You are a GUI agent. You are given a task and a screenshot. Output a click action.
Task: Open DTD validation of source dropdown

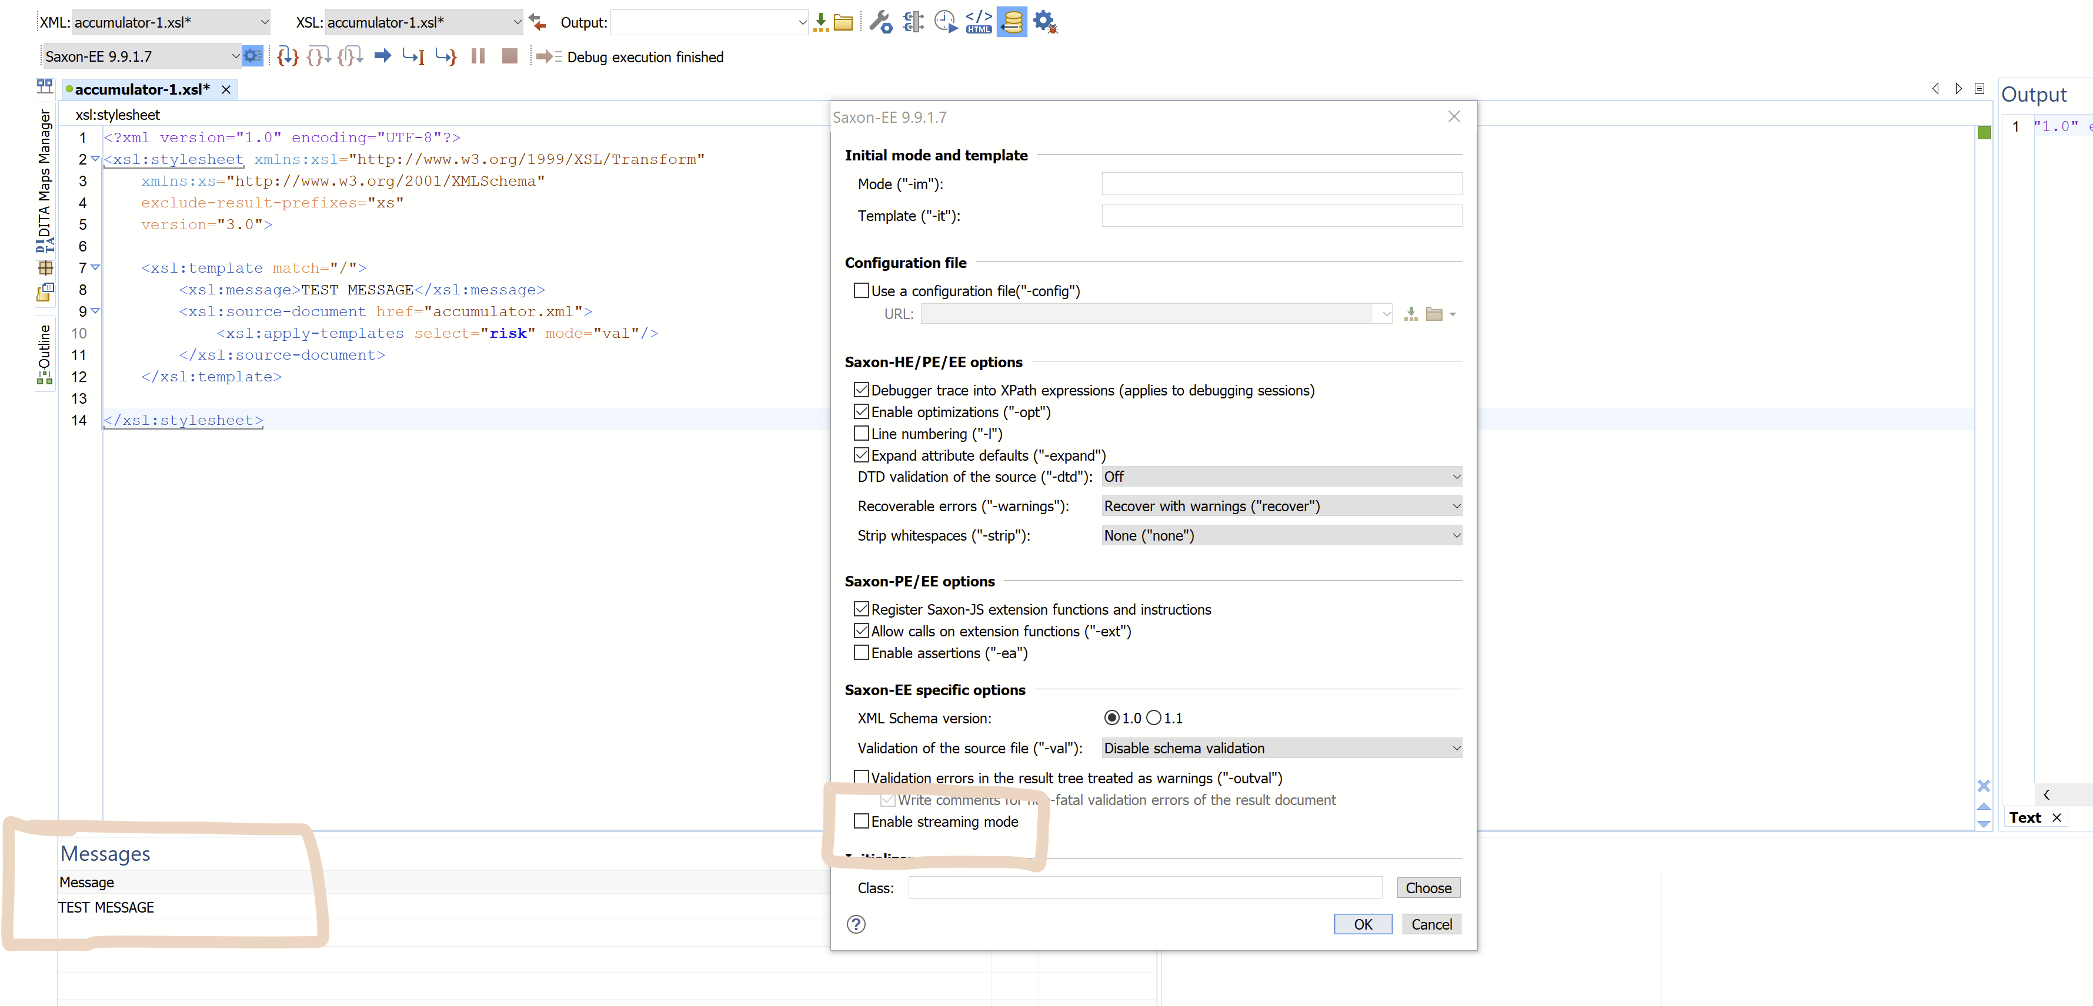coord(1281,477)
